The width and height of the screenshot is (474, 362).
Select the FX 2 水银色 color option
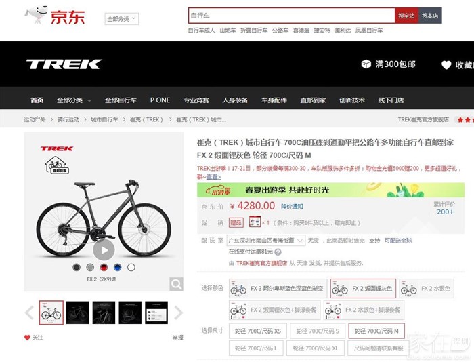click(427, 289)
